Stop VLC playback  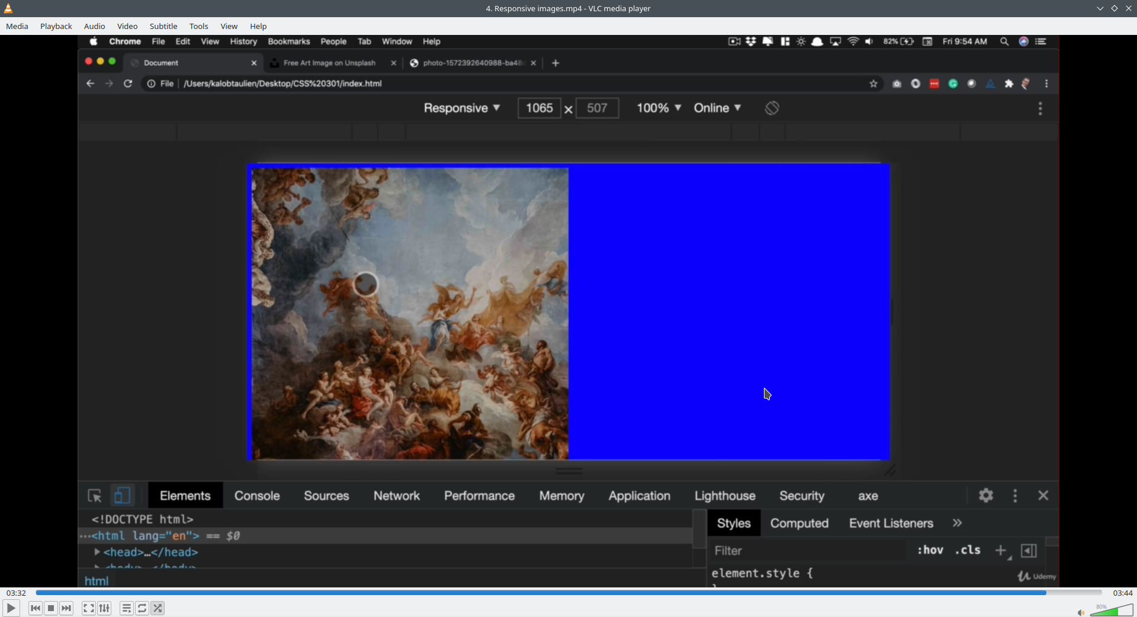(51, 608)
